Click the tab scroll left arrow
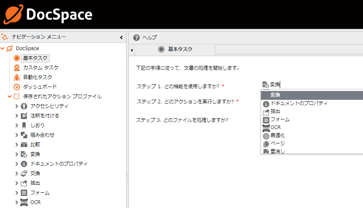This screenshot has width=363, height=208. (132, 50)
